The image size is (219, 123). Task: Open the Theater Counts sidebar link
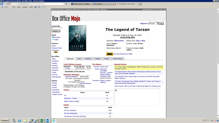[x=57, y=94]
